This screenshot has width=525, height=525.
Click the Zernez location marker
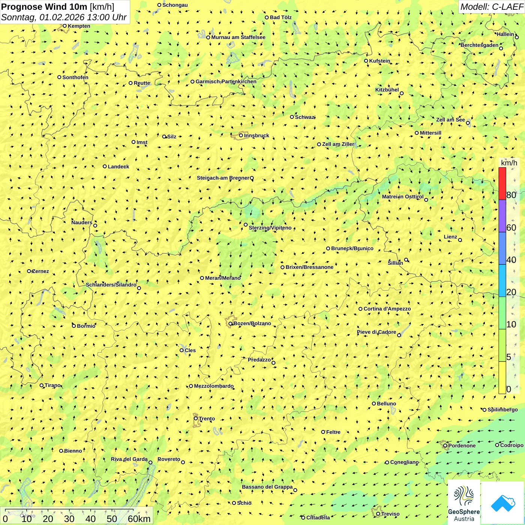29,271
